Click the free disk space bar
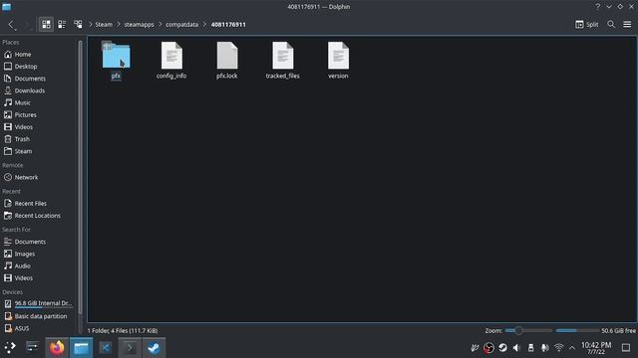638x358 pixels. point(577,331)
